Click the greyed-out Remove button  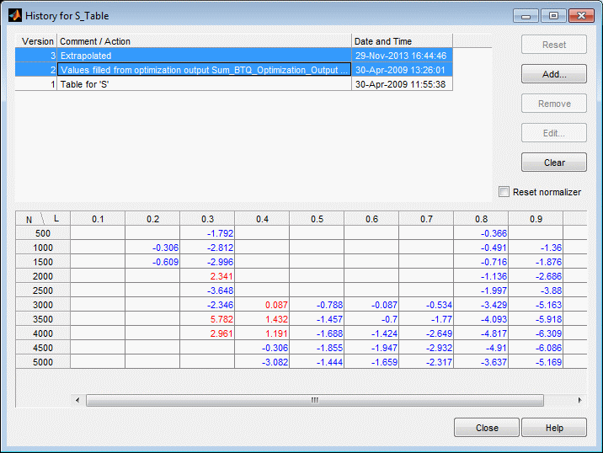pyautogui.click(x=554, y=104)
